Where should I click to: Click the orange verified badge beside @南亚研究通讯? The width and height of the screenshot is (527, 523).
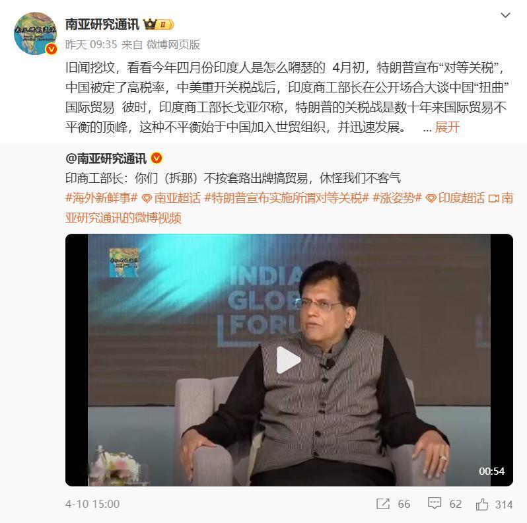[157, 158]
